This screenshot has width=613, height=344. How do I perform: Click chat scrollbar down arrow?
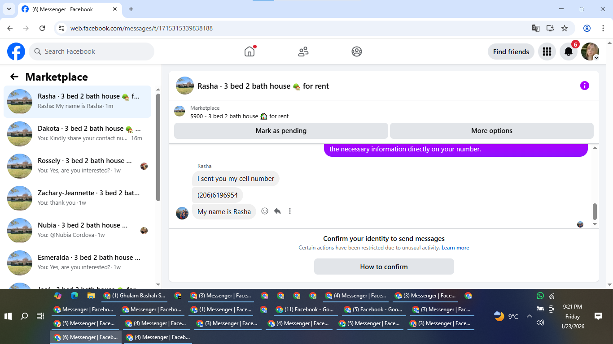tap(595, 224)
